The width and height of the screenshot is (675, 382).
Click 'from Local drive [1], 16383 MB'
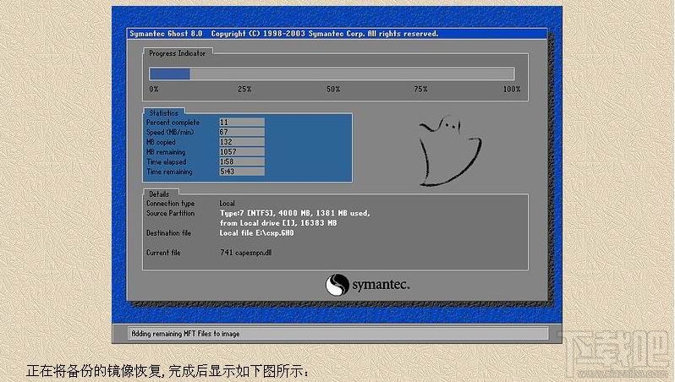tap(278, 223)
